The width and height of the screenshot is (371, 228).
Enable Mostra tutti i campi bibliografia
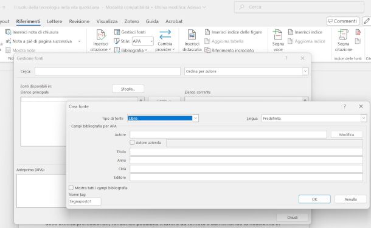(71, 187)
